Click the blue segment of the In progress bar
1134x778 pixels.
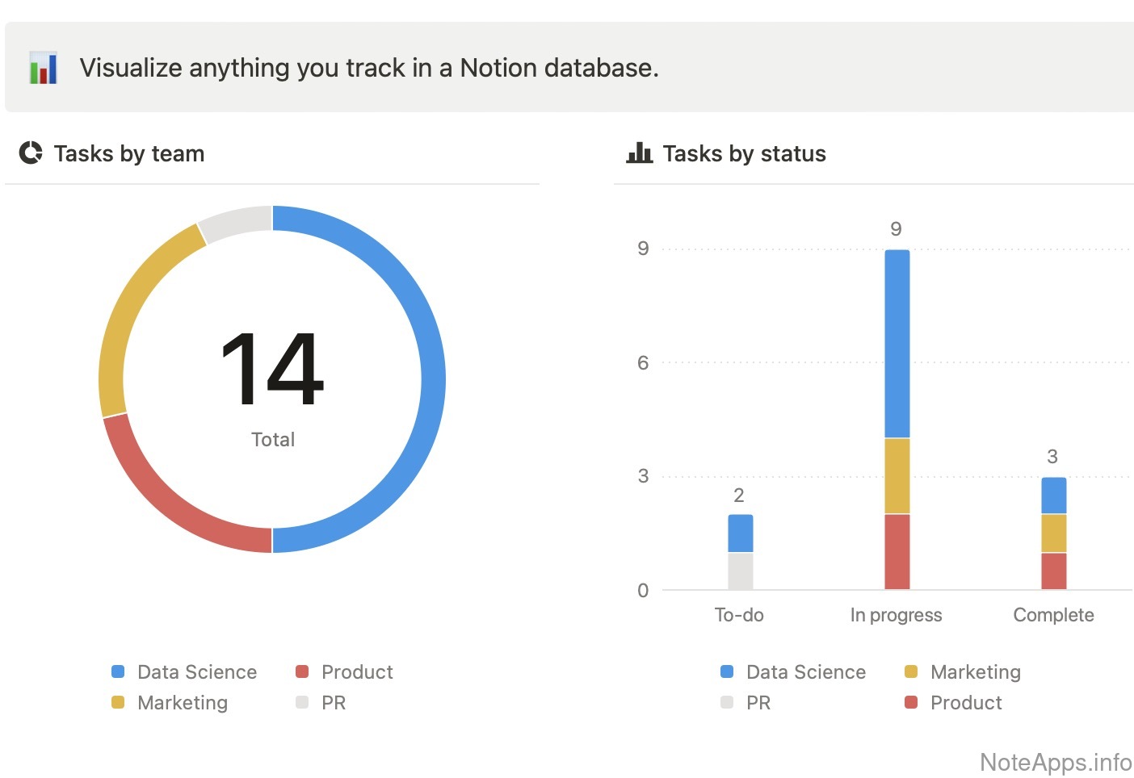897,343
